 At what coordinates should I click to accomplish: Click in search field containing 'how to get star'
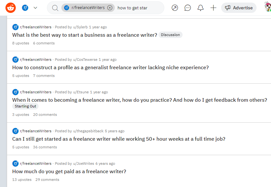[138, 8]
